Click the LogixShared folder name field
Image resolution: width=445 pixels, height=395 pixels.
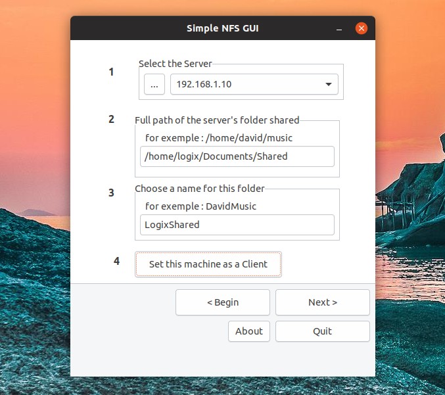pyautogui.click(x=237, y=225)
